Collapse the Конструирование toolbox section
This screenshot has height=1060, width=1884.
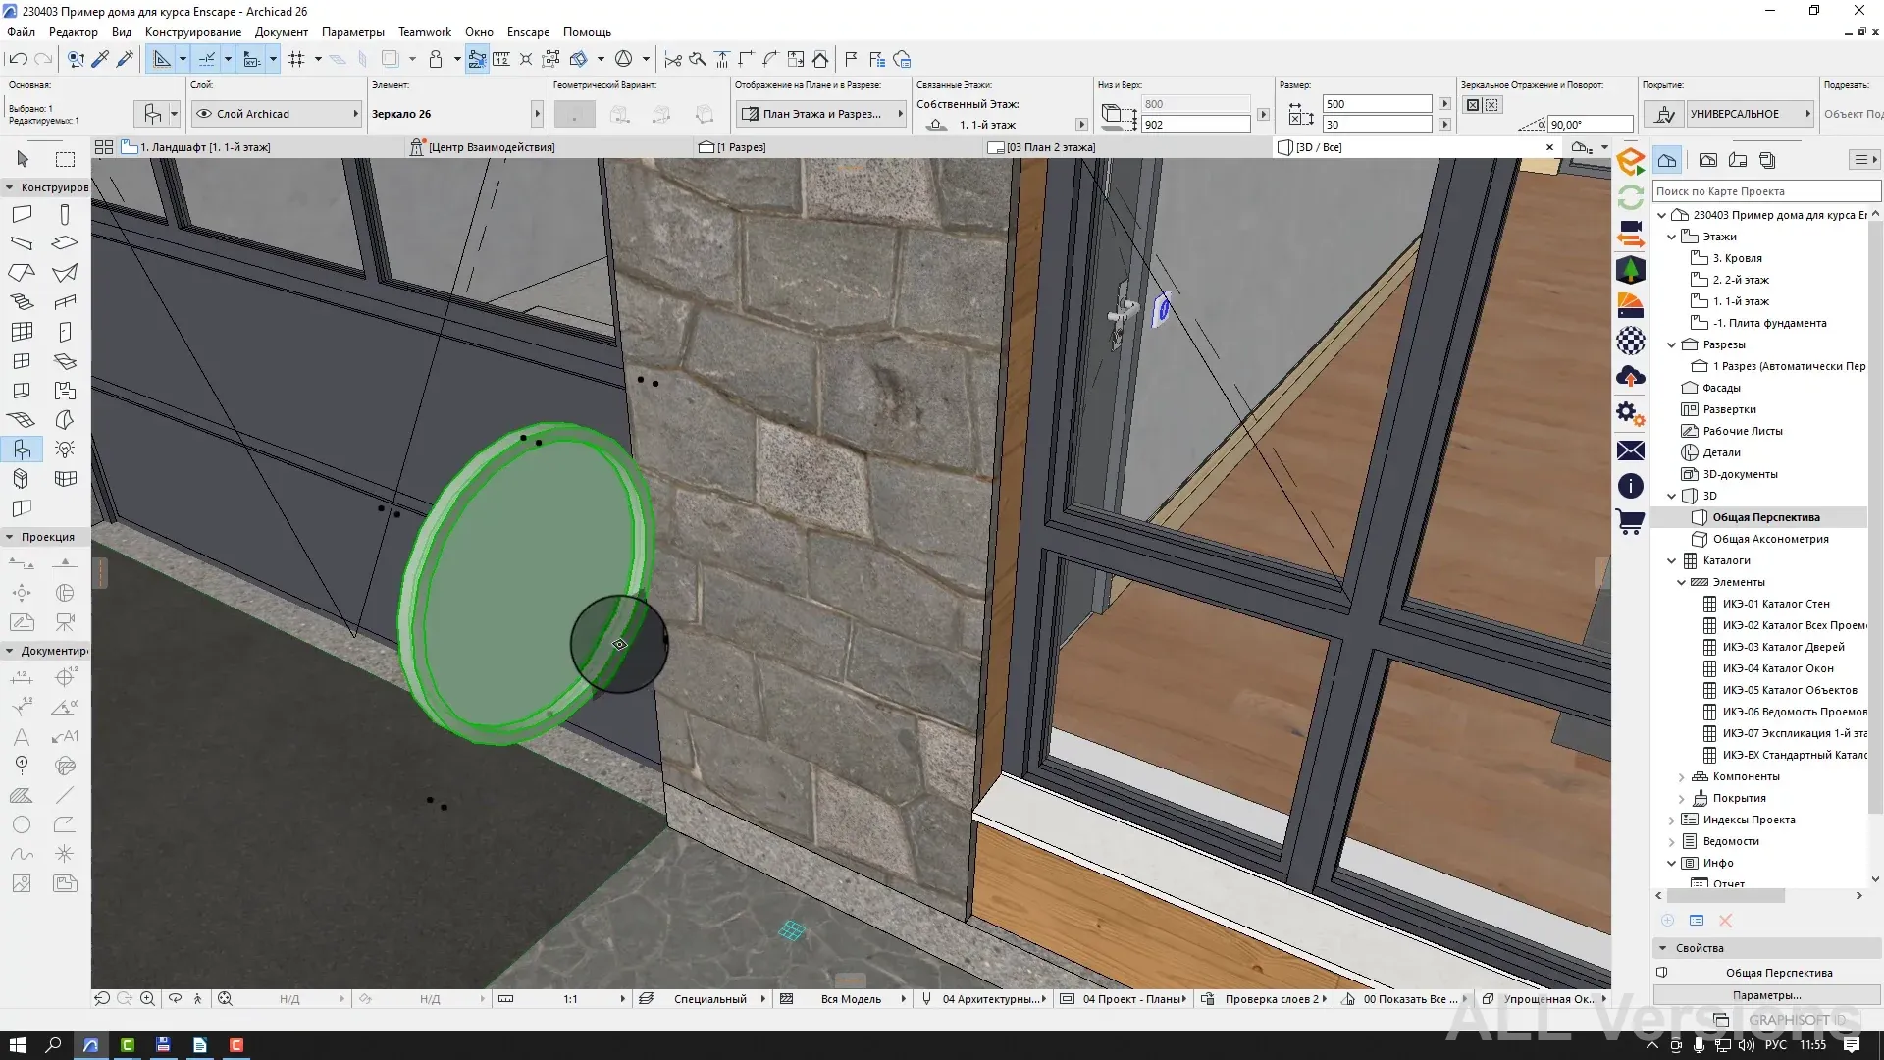(x=10, y=187)
